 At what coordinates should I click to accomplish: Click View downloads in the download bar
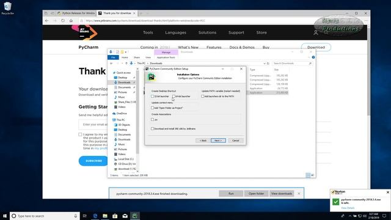[282, 194]
